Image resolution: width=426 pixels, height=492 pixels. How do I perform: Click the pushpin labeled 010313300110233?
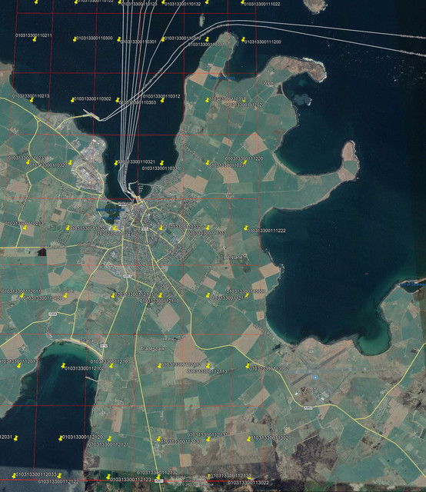click(x=25, y=228)
